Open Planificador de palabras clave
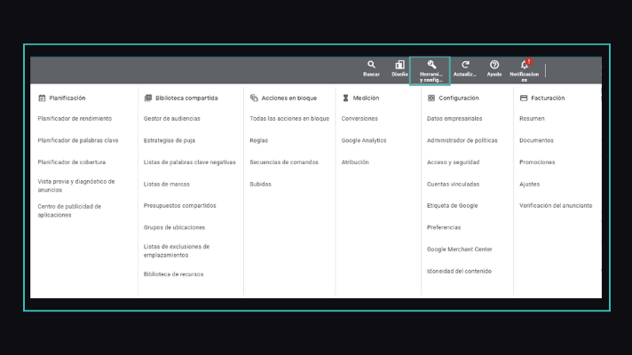 pos(78,140)
